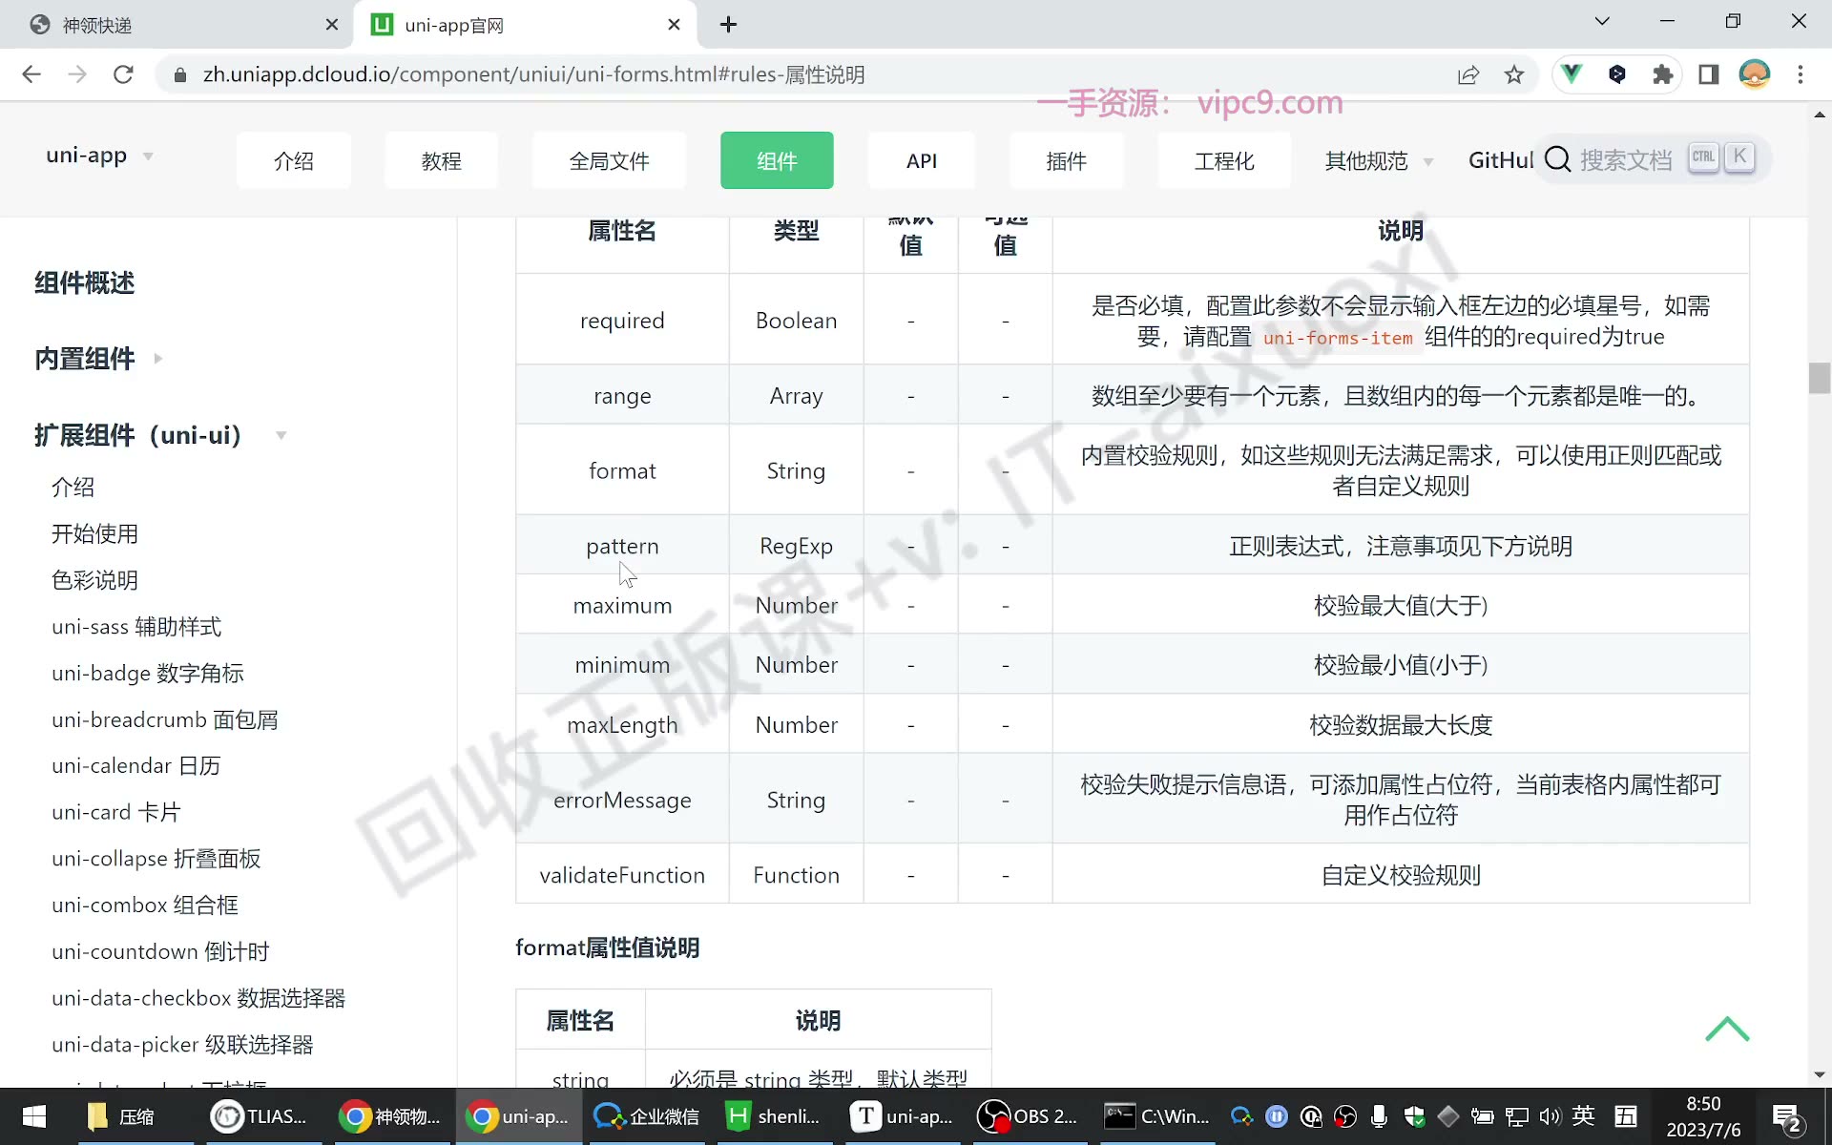The height and width of the screenshot is (1145, 1832).
Task: Open uni-calendar 日历 in sidebar
Action: [136, 766]
